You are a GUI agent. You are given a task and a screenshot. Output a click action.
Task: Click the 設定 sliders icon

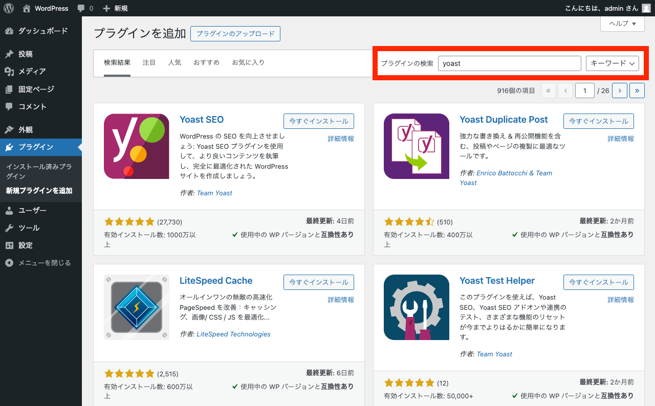(9, 245)
